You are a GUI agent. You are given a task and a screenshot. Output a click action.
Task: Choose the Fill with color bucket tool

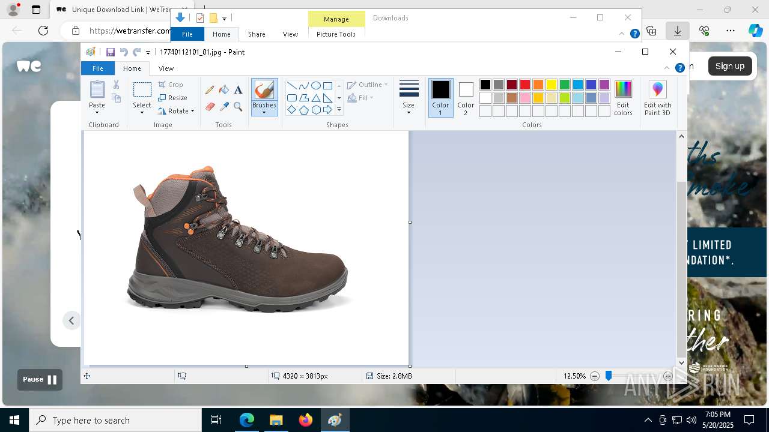coord(224,90)
